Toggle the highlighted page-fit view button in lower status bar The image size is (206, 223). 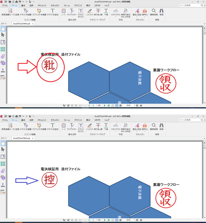[x=117, y=220]
